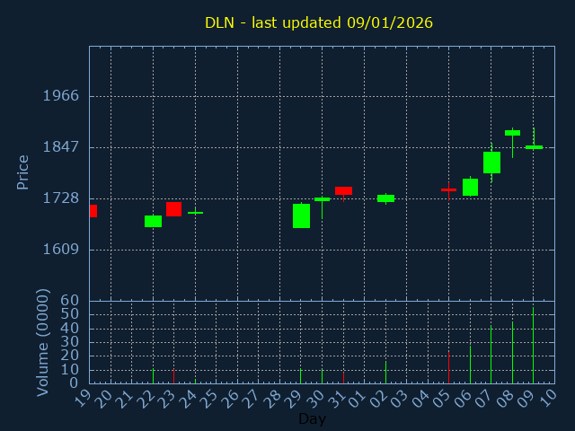Image resolution: width=575 pixels, height=431 pixels.
Task: Click the Price y-axis title
Action: (x=23, y=172)
